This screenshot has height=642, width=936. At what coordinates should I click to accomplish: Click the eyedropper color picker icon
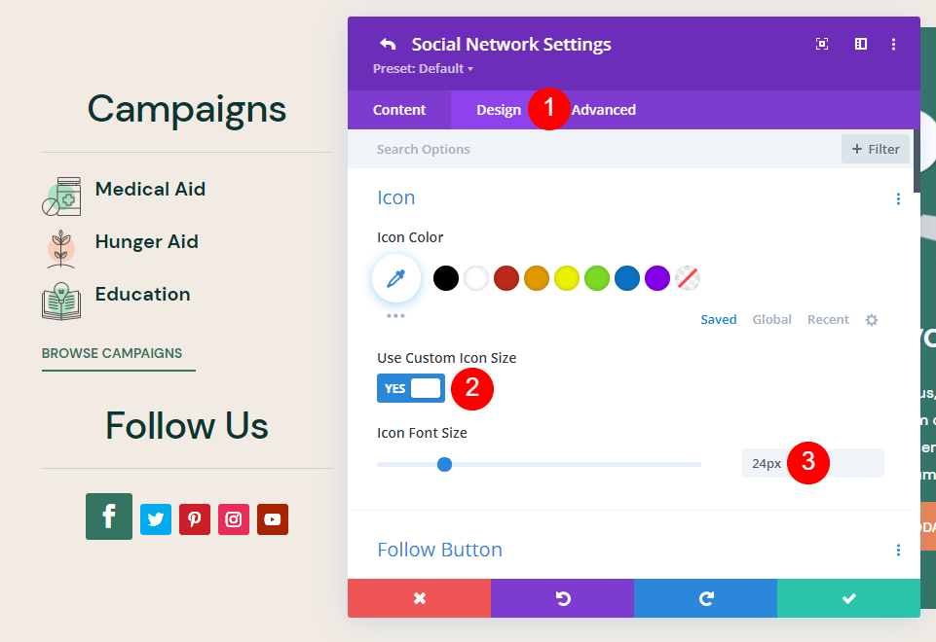coord(396,279)
